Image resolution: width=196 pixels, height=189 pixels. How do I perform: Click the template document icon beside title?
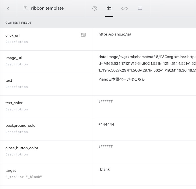tap(25, 8)
